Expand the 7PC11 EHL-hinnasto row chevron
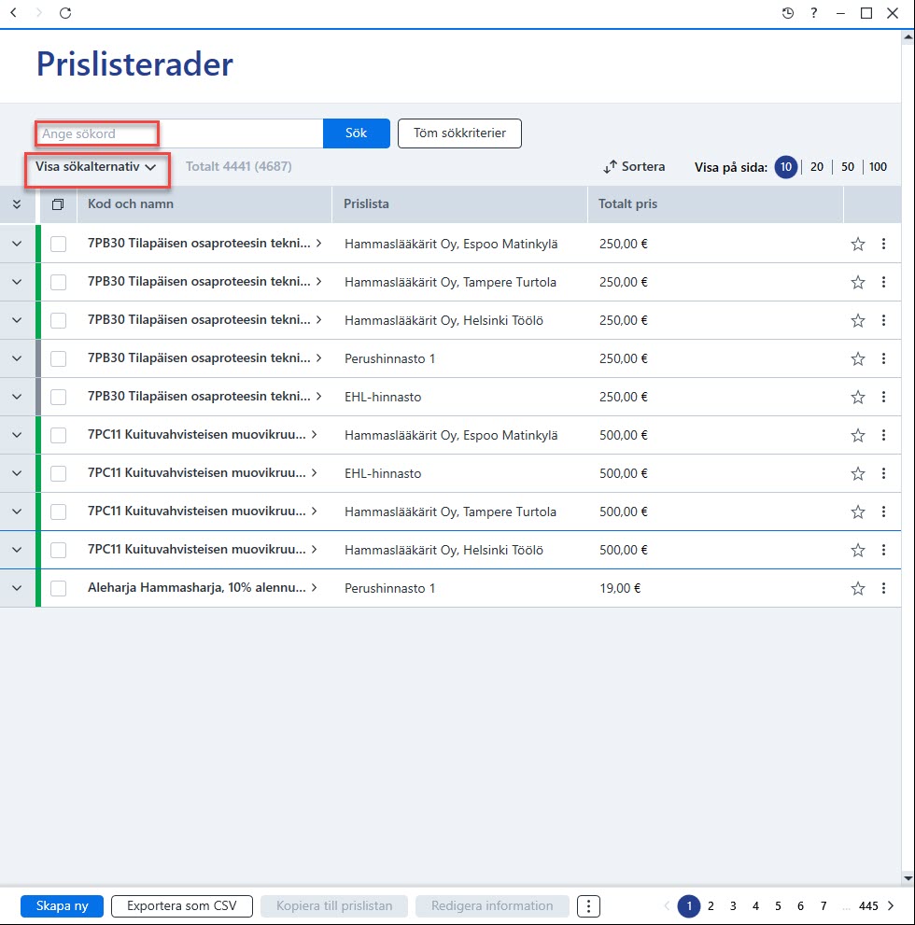This screenshot has width=915, height=925. coord(17,473)
